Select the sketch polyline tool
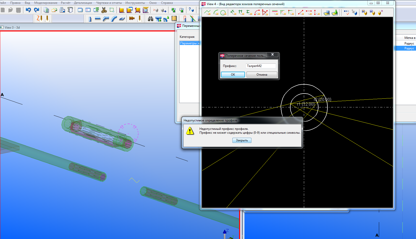The image size is (416, 239). (207, 12)
